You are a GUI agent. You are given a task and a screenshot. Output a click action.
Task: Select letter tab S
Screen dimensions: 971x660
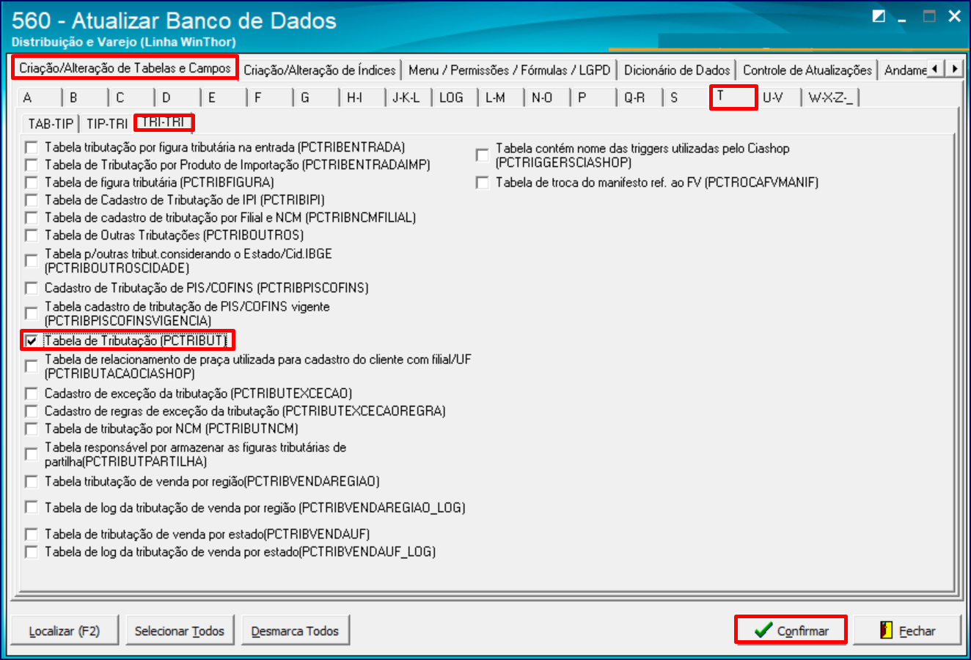coord(687,97)
